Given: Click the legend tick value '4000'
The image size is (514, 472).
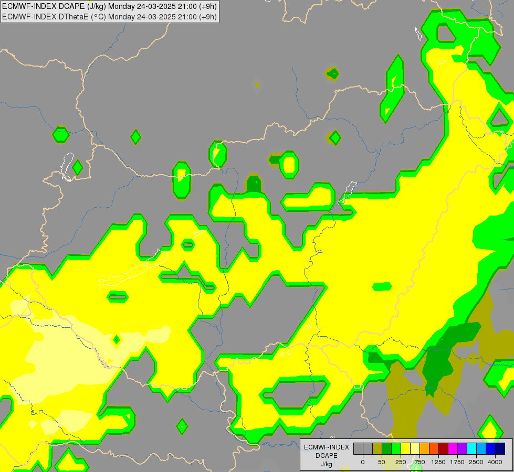Looking at the screenshot, I should [495, 462].
